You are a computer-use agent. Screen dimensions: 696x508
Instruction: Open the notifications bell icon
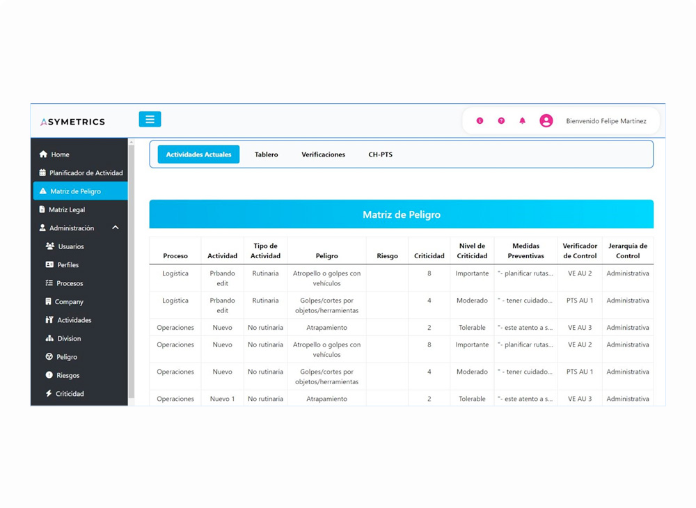pos(522,121)
